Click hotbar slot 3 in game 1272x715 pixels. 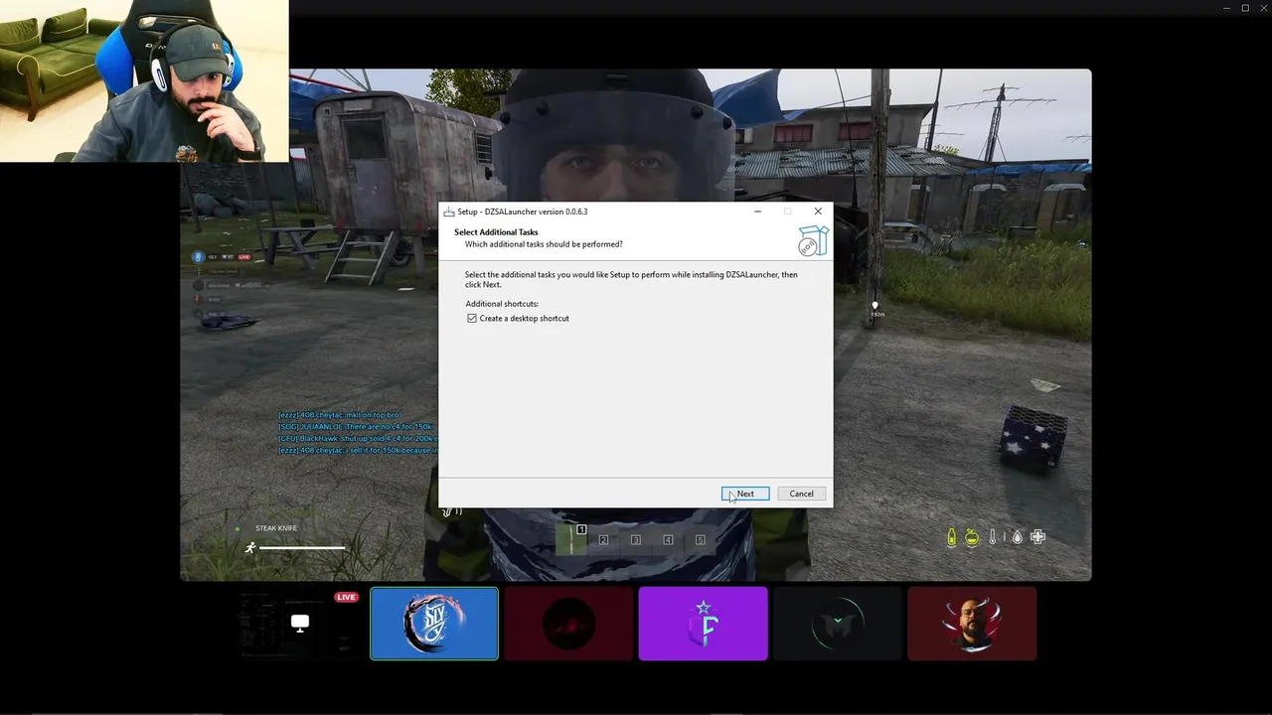click(x=636, y=539)
